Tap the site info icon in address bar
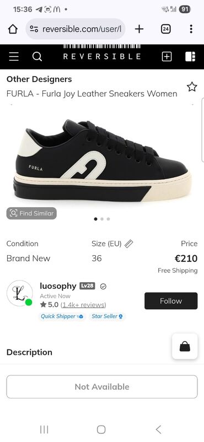Image resolution: width=204 pixels, height=442 pixels. point(34,29)
